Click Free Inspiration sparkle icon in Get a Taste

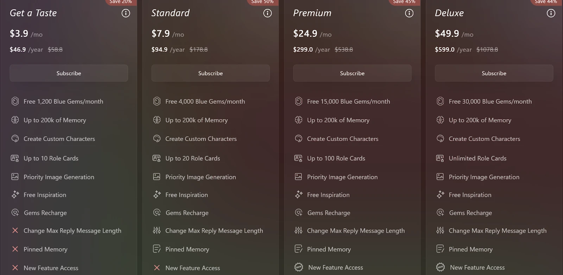15,194
